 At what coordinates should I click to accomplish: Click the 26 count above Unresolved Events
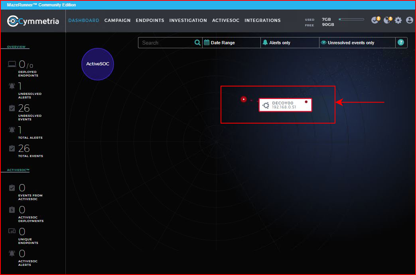(x=24, y=108)
